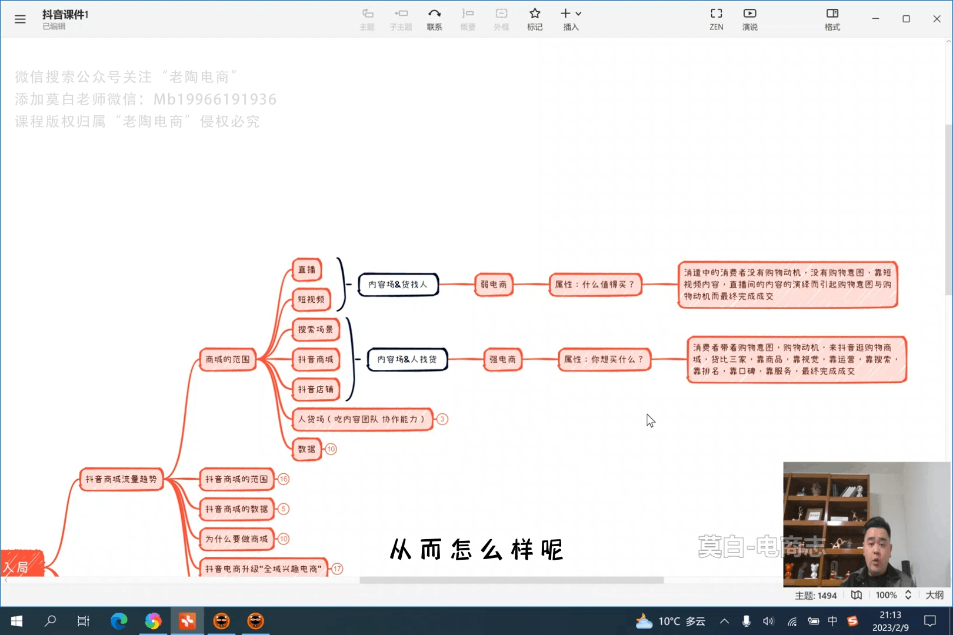Screen dimensions: 953x635
Task: Select the 抖音店铺 node
Action: coord(315,389)
